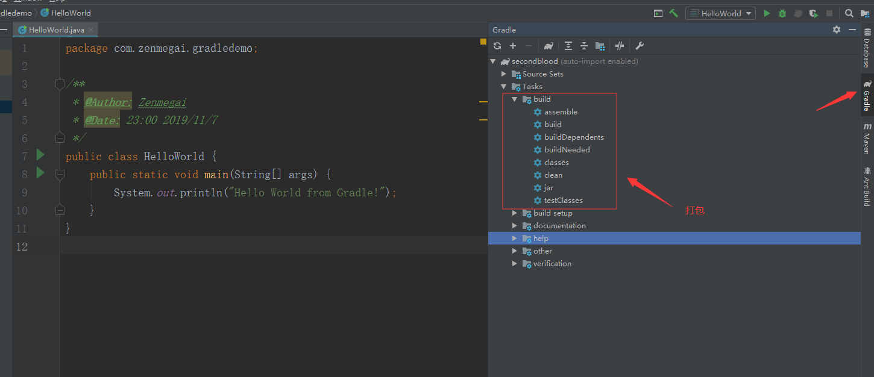This screenshot has height=377, width=874.
Task: Debug HelloWorld with bug icon
Action: pyautogui.click(x=782, y=13)
